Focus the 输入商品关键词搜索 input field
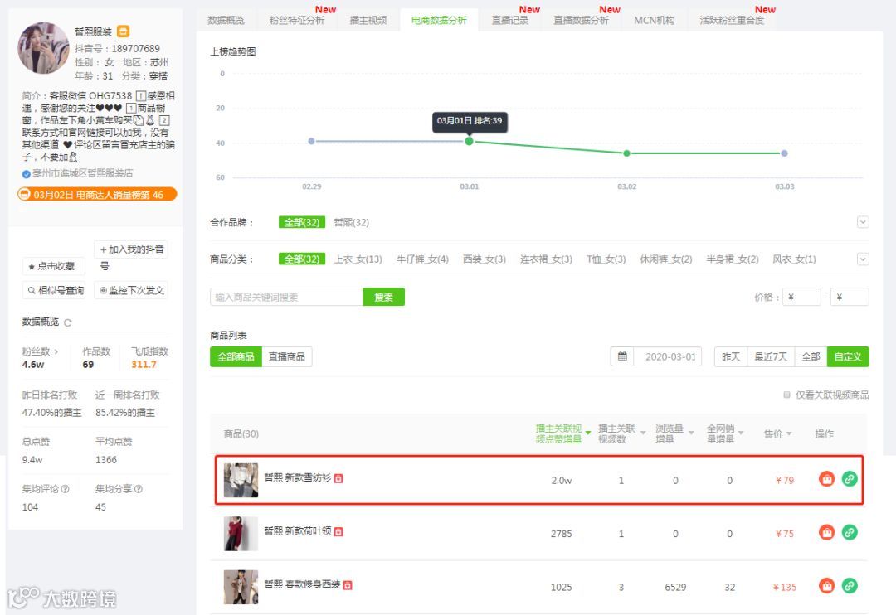The width and height of the screenshot is (896, 615). click(x=286, y=297)
